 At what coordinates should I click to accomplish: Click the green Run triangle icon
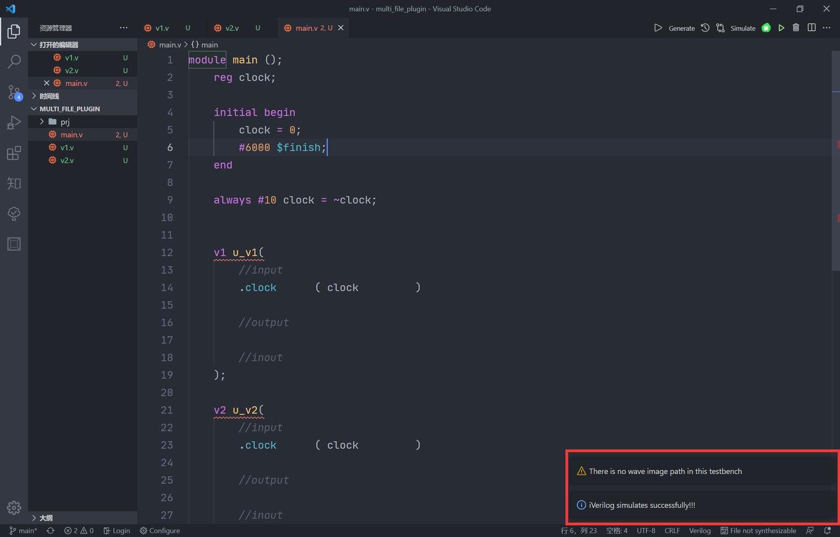[781, 28]
